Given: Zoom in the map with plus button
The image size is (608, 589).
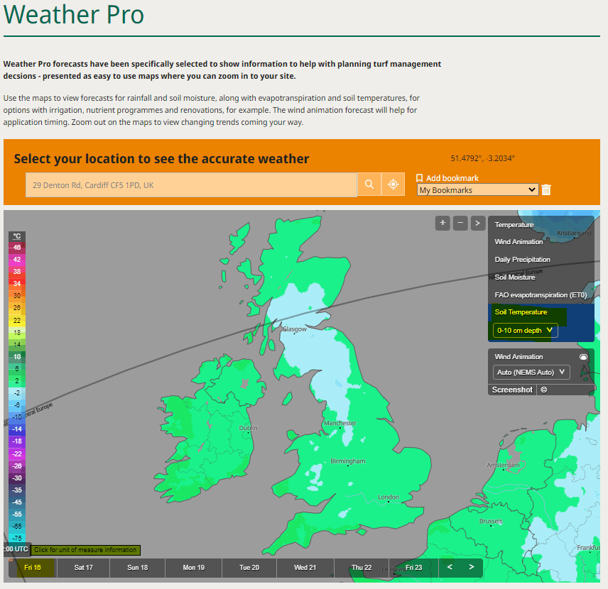Looking at the screenshot, I should coord(443,223).
